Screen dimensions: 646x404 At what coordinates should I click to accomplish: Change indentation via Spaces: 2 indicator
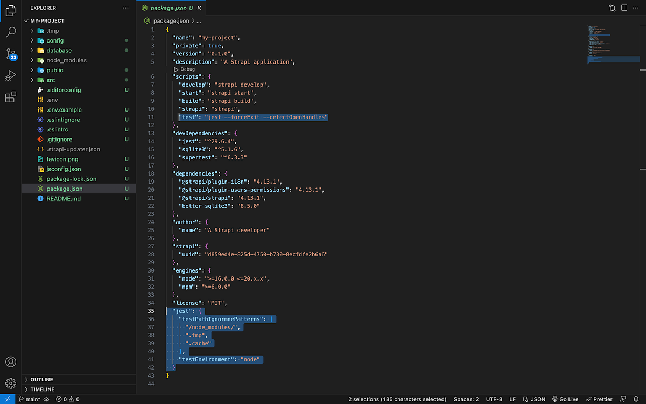465,399
